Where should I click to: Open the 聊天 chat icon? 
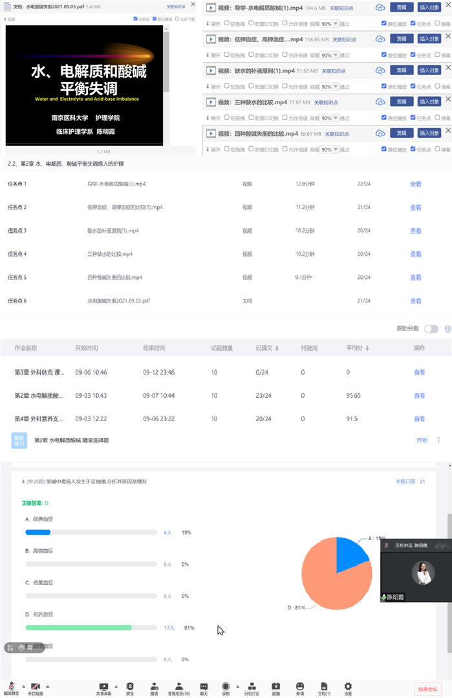coord(204,686)
